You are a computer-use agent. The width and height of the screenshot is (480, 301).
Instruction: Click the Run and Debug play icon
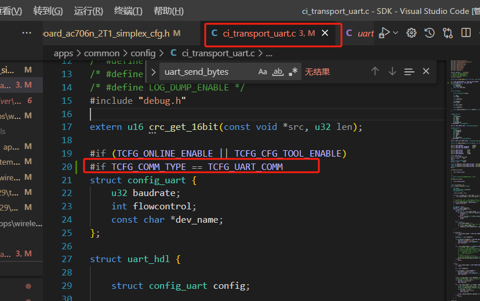pyautogui.click(x=384, y=32)
